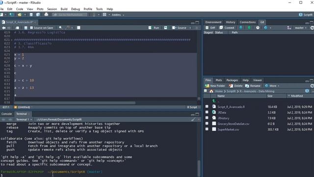The width and height of the screenshot is (314, 177).
Task: Refresh the Files pane listing
Action: (312, 86)
